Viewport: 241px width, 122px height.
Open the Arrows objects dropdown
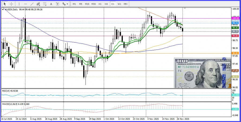(x=65, y=4)
